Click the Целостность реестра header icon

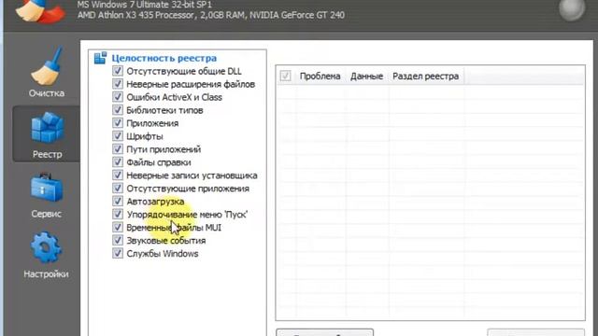pyautogui.click(x=100, y=58)
